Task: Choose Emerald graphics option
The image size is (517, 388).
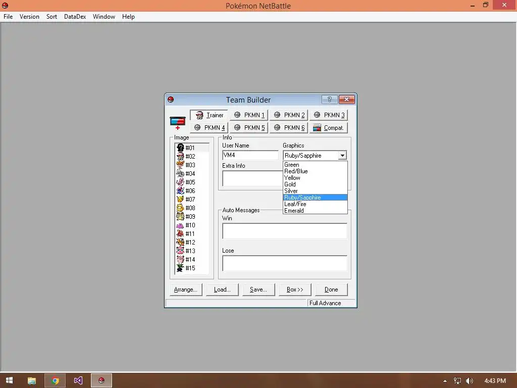Action: (315, 211)
